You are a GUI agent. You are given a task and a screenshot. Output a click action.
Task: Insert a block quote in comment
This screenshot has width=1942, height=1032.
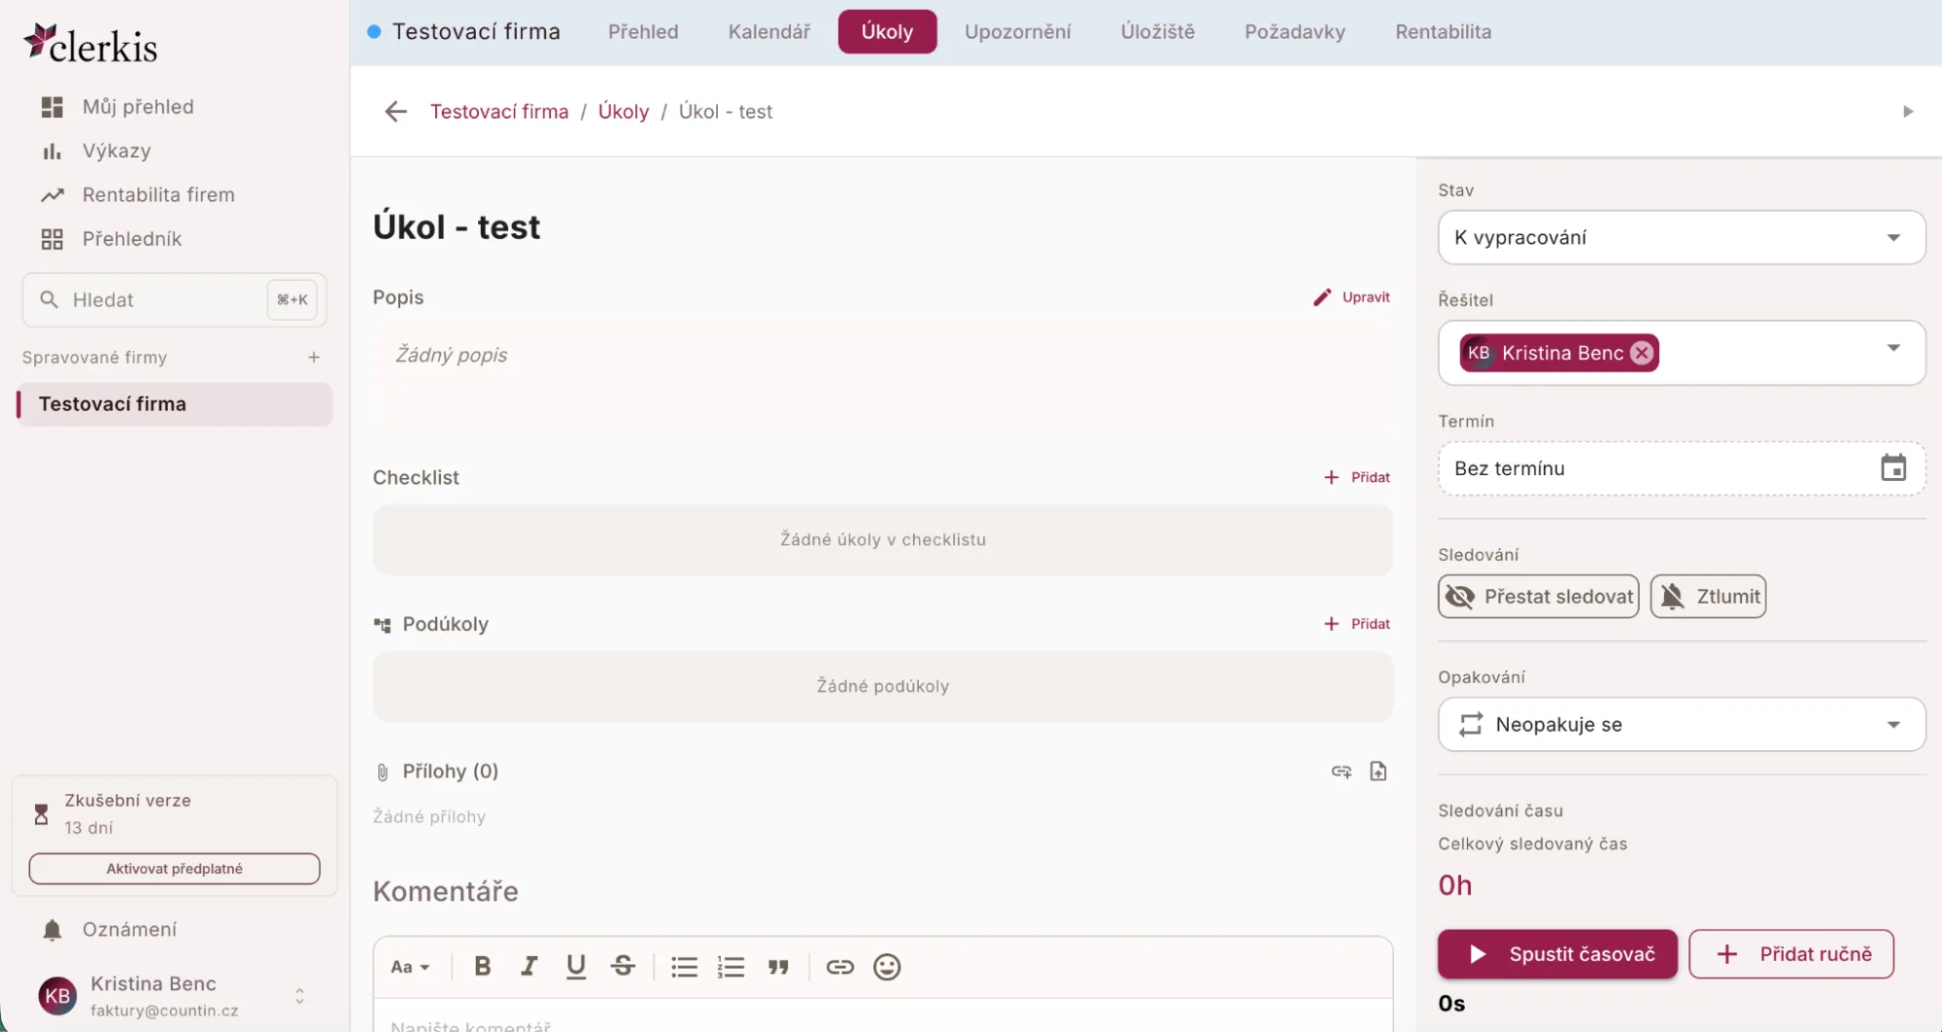pyautogui.click(x=778, y=966)
